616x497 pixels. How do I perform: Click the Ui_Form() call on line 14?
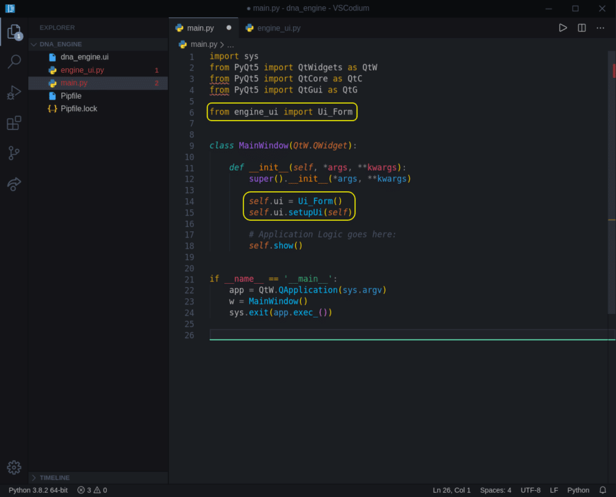pos(320,202)
